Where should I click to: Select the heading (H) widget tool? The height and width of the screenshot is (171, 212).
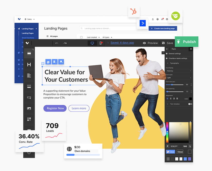29,65
